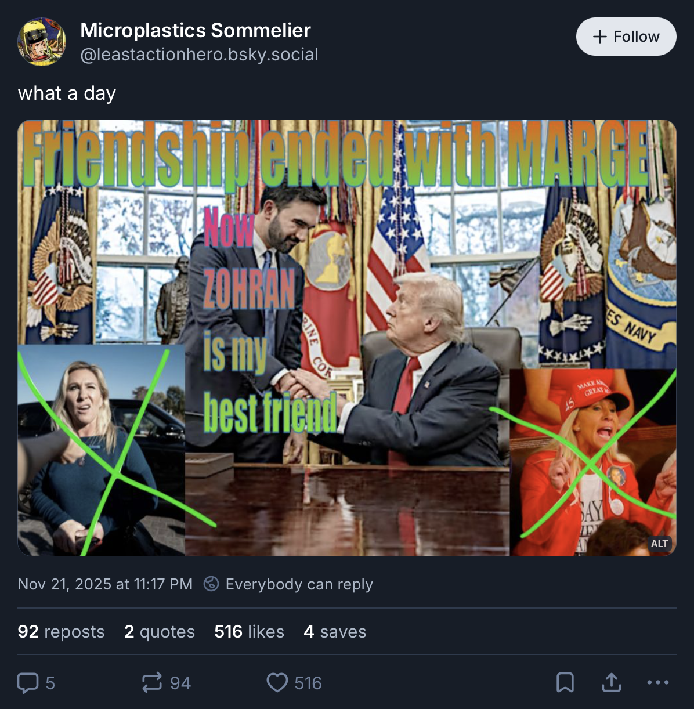Click the Microplastics Sommelier display name
694x709 pixels.
coord(196,30)
